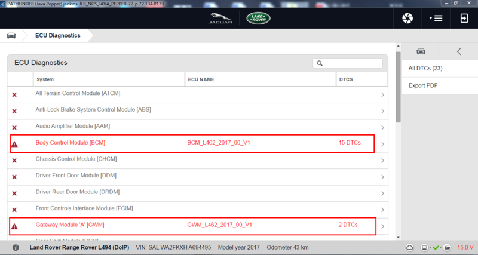Click warning triangle icon for Gateway Module
Screen dimensions: 478x255
click(x=14, y=226)
